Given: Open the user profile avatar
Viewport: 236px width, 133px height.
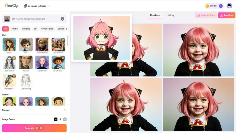Looking at the screenshot, I should coord(229,6).
